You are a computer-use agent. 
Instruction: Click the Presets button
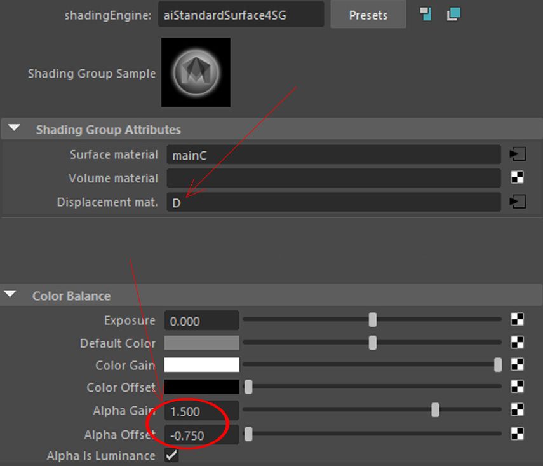pos(368,15)
